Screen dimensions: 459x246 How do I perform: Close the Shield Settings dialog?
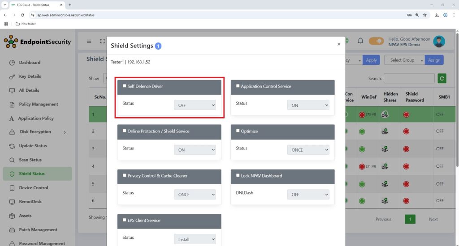click(339, 44)
